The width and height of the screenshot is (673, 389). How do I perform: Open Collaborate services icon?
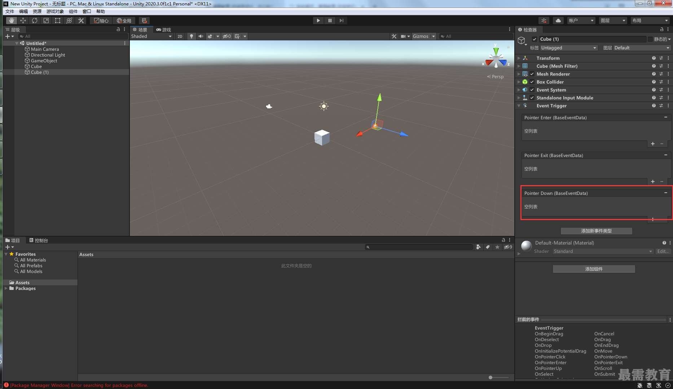544,21
